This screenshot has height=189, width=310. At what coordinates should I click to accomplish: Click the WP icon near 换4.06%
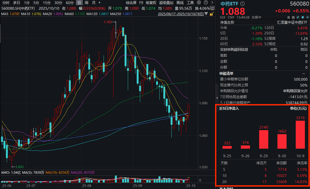212,8
